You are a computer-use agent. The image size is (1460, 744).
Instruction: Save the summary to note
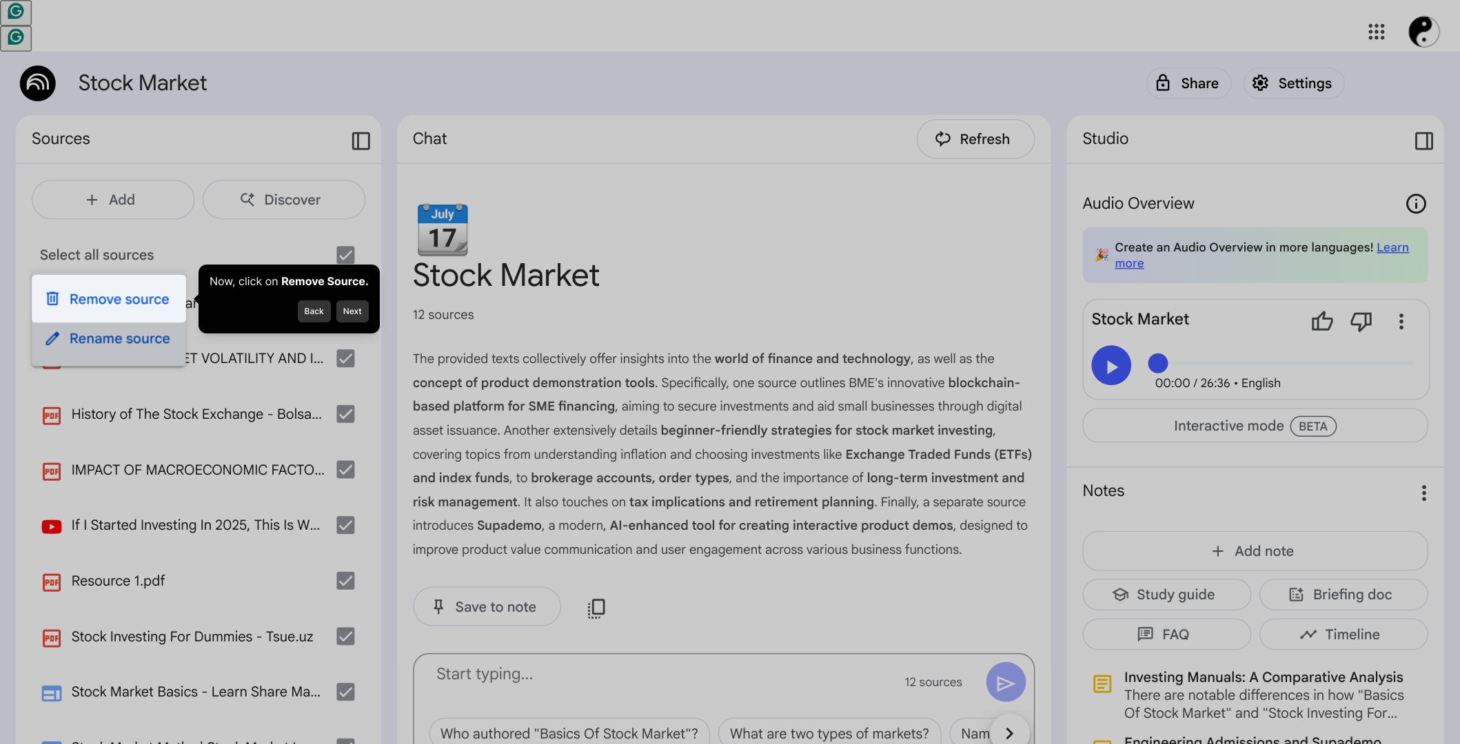pos(487,607)
